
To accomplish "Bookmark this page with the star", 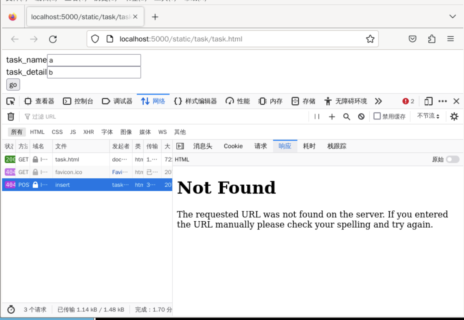I will (370, 39).
